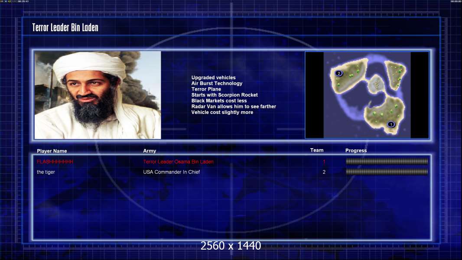Click 'Starts with Scorpion Rocket' text

224,95
